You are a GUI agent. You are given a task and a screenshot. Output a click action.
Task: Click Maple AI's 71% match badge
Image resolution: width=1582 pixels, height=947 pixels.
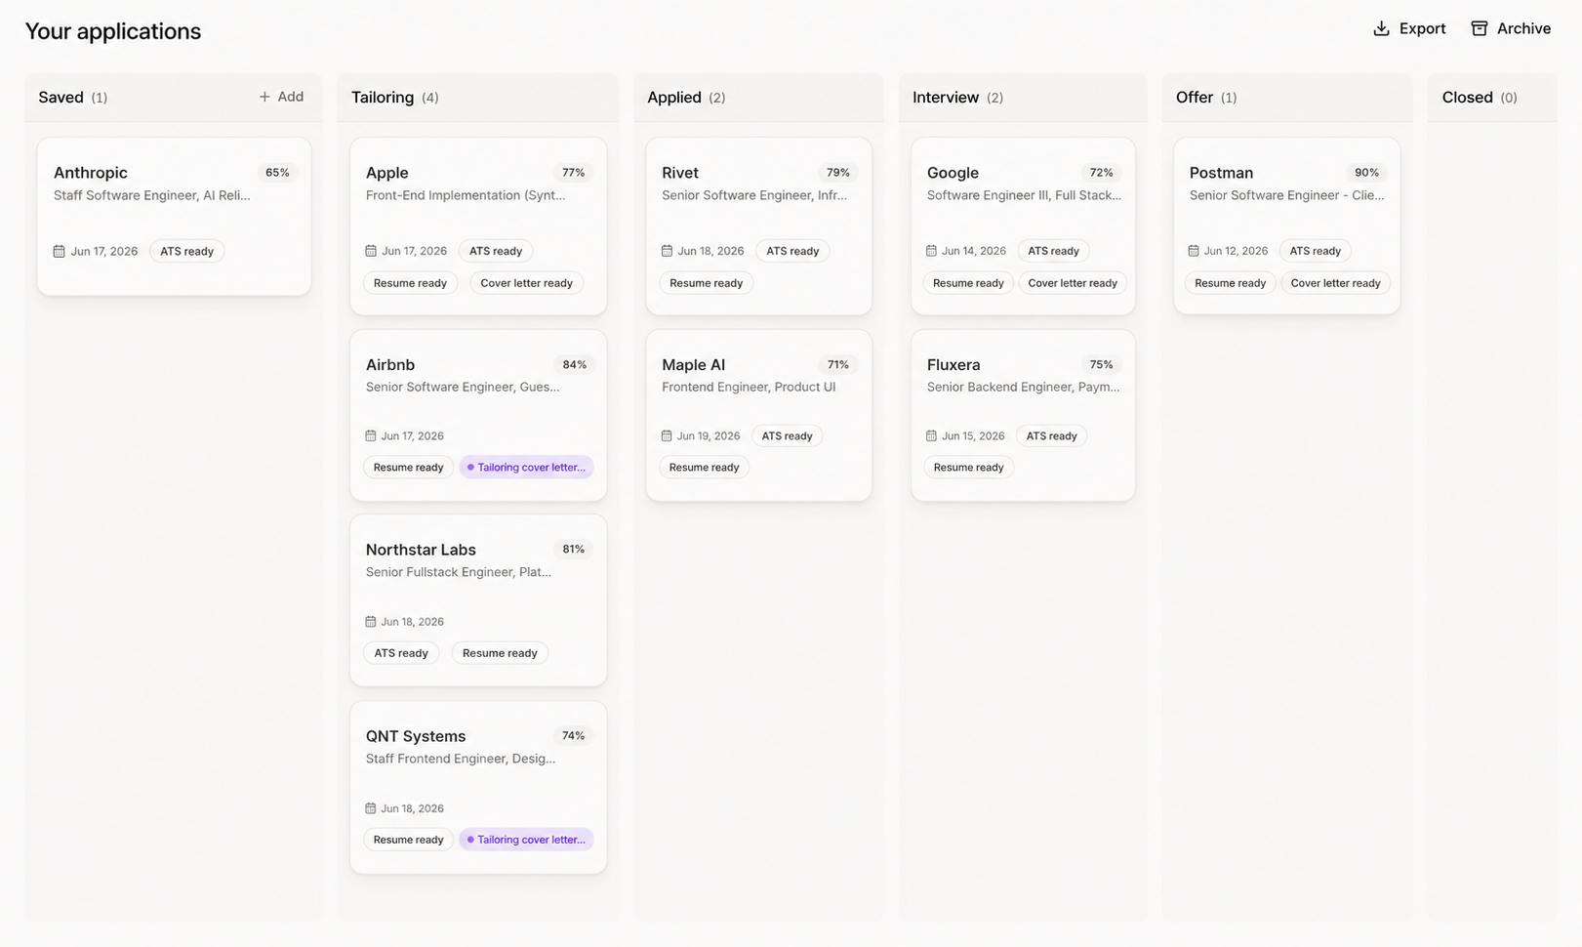[x=838, y=365]
